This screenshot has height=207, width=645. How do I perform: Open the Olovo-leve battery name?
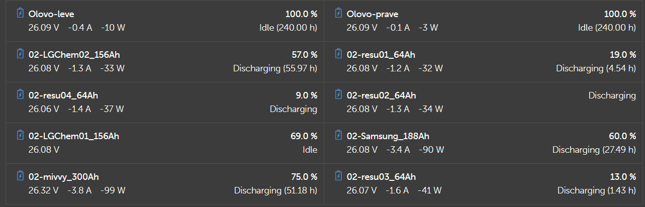pyautogui.click(x=51, y=14)
